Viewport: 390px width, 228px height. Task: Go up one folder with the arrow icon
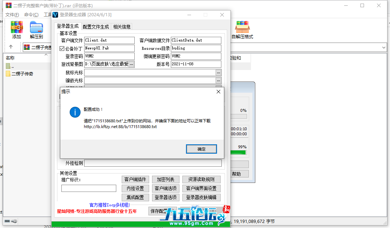point(11,47)
